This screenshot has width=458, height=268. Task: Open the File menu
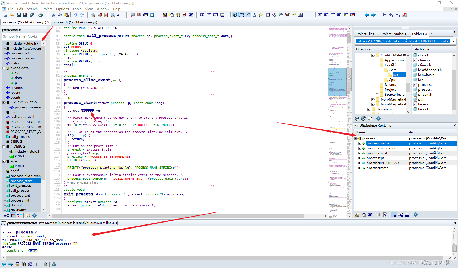click(11, 9)
